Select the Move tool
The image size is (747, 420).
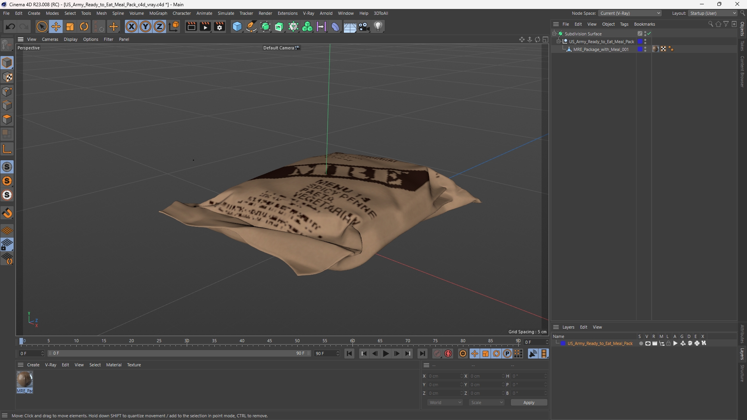(x=56, y=26)
